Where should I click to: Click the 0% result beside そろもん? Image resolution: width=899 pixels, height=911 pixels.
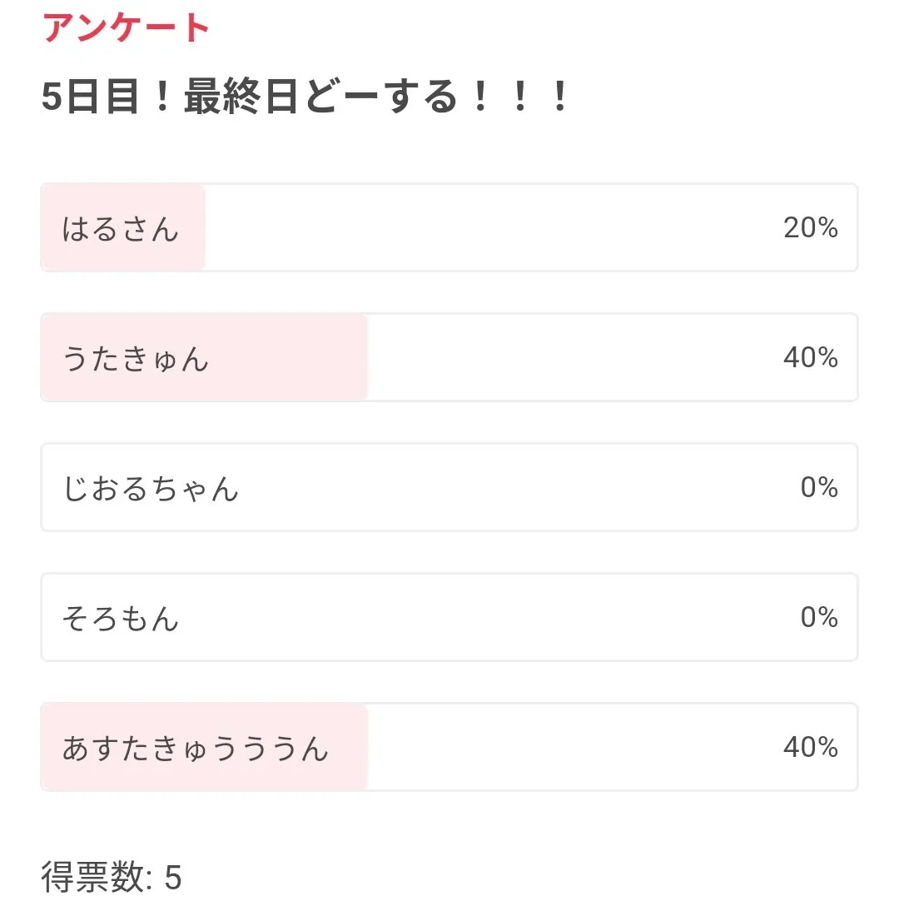pyautogui.click(x=819, y=617)
